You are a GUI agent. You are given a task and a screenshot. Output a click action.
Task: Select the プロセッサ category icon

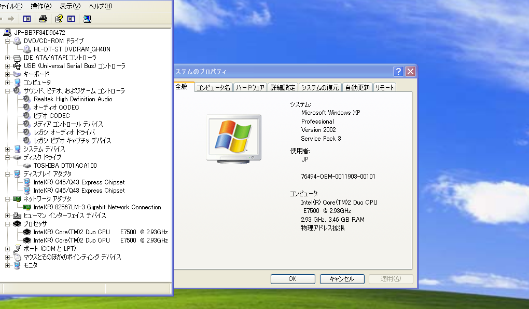17,224
